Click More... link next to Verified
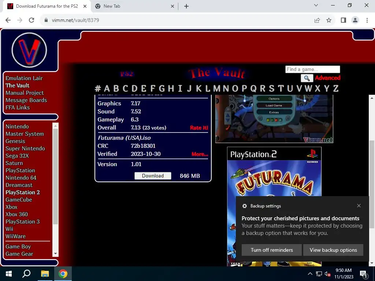 [200, 154]
